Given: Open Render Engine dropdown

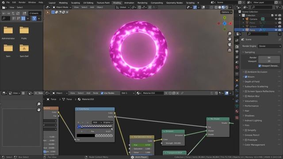Looking at the screenshot, I should [x=269, y=46].
